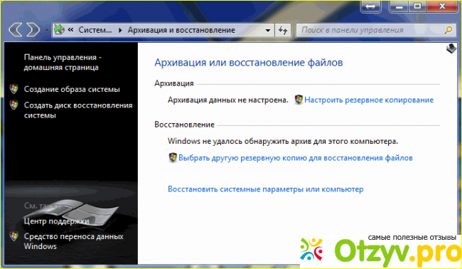Click the refresh button next to address bar
Image resolution: width=462 pixels, height=269 pixels.
(x=283, y=30)
